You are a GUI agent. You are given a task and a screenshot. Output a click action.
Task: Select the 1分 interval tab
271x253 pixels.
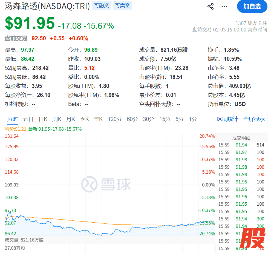click(193, 119)
